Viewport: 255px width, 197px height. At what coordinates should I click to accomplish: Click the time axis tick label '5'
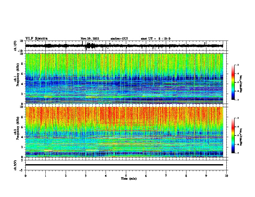tap(126, 176)
